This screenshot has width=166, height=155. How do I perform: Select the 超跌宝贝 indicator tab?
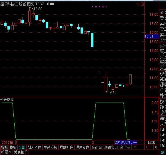111,147
